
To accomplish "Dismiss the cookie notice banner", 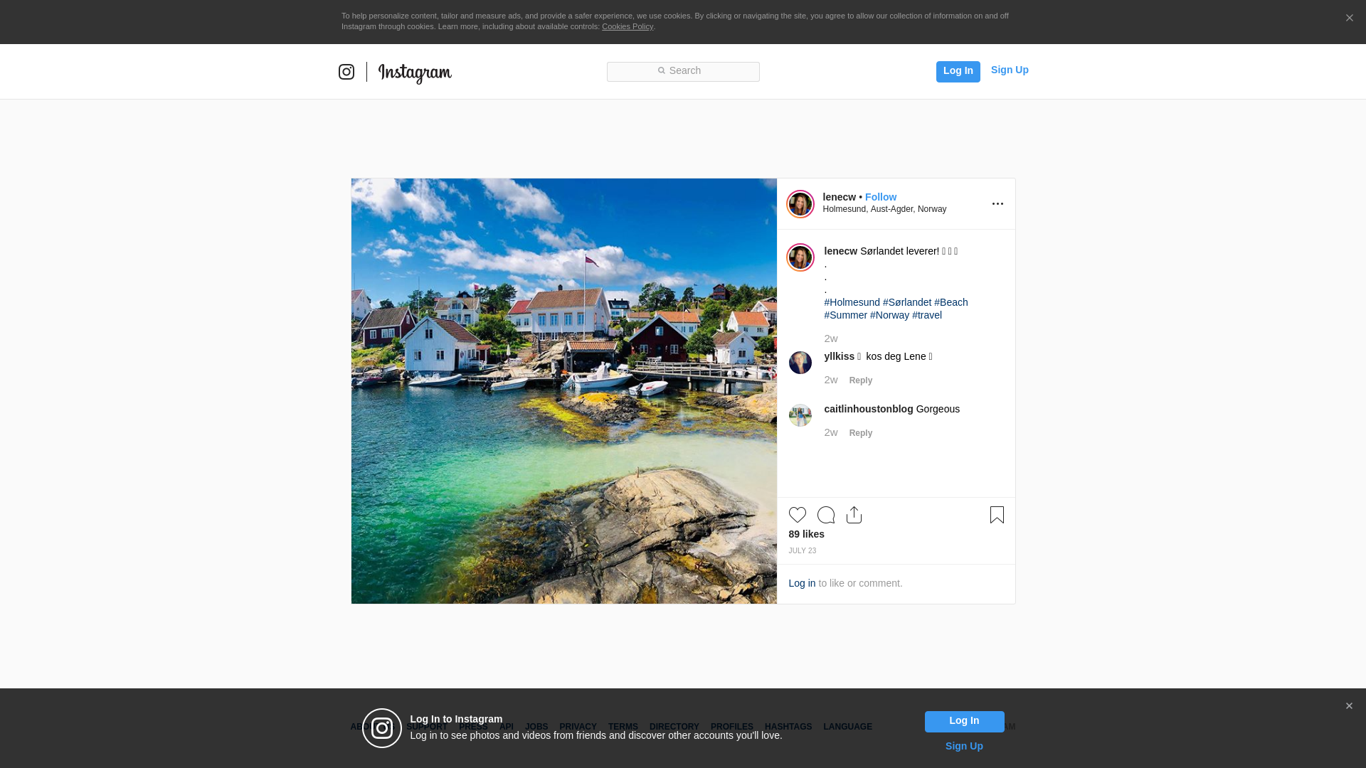I will pyautogui.click(x=1349, y=18).
